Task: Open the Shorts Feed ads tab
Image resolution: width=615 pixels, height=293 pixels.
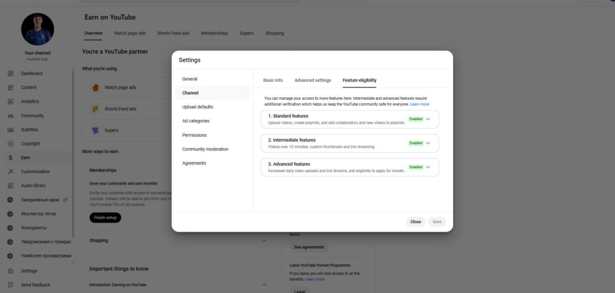Action: pyautogui.click(x=173, y=33)
